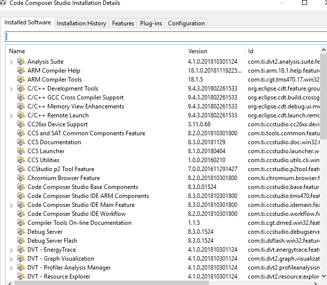Click the Debug Server feature icon
The image size is (327, 285).
pos(21,232)
